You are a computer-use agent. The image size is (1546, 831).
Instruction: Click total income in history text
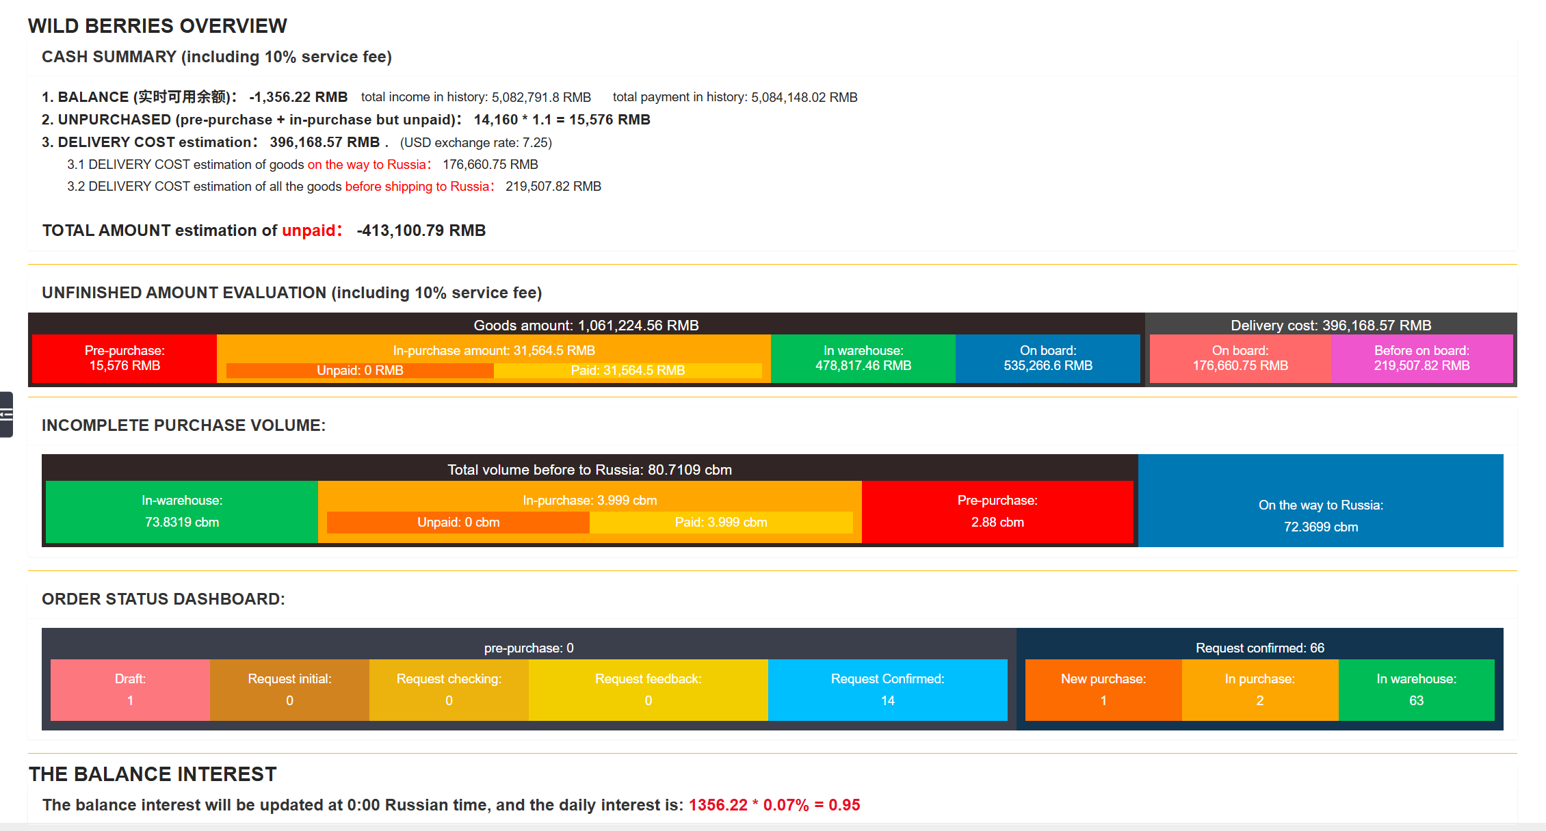point(476,97)
